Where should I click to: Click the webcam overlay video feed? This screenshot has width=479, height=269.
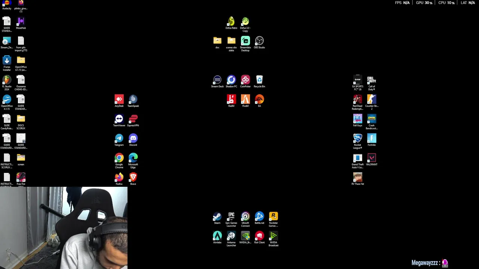click(x=64, y=228)
